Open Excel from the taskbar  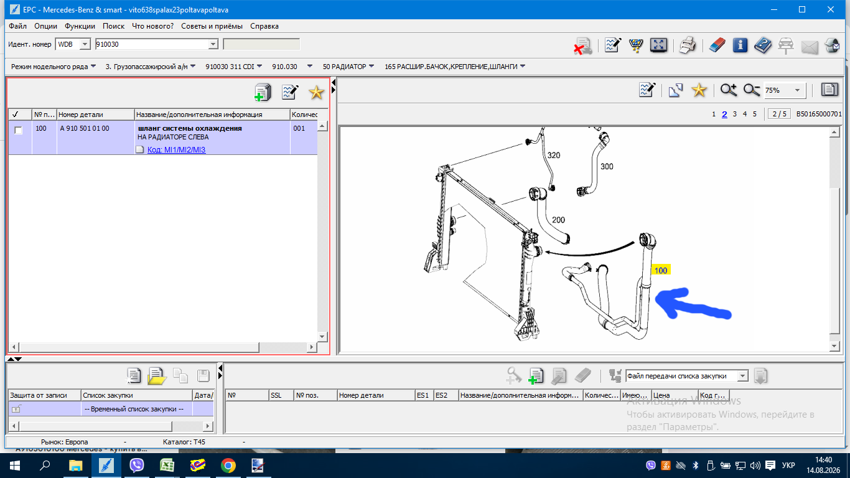coord(167,465)
